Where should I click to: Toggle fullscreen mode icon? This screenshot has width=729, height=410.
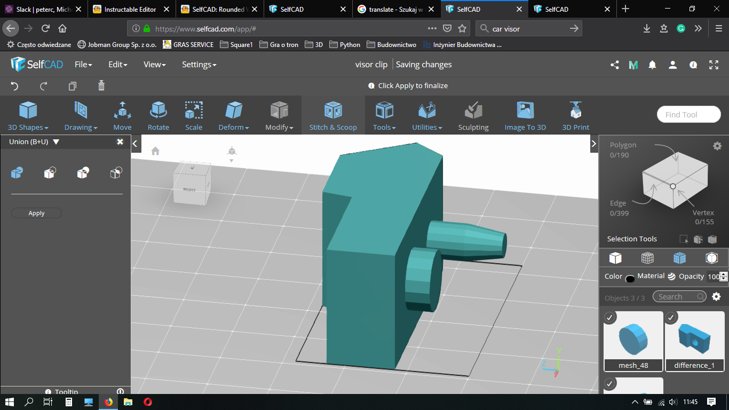point(714,65)
